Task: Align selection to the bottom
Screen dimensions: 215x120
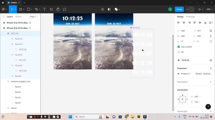Action: (x=205, y=23)
